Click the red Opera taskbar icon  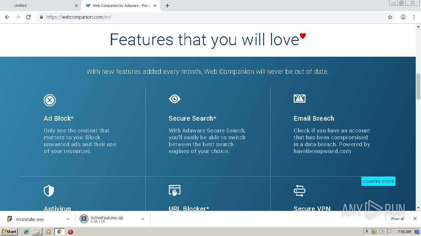[x=70, y=232]
